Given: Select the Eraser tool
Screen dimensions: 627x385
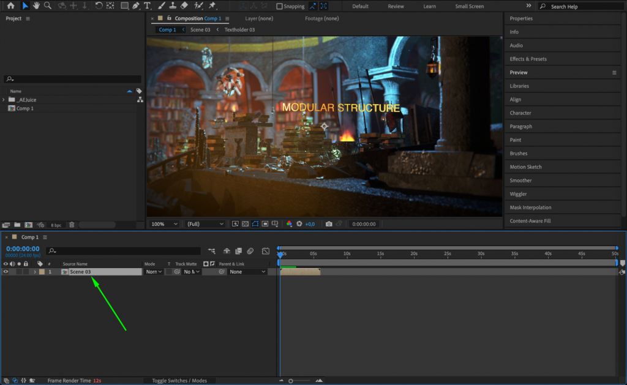Looking at the screenshot, I should point(184,6).
